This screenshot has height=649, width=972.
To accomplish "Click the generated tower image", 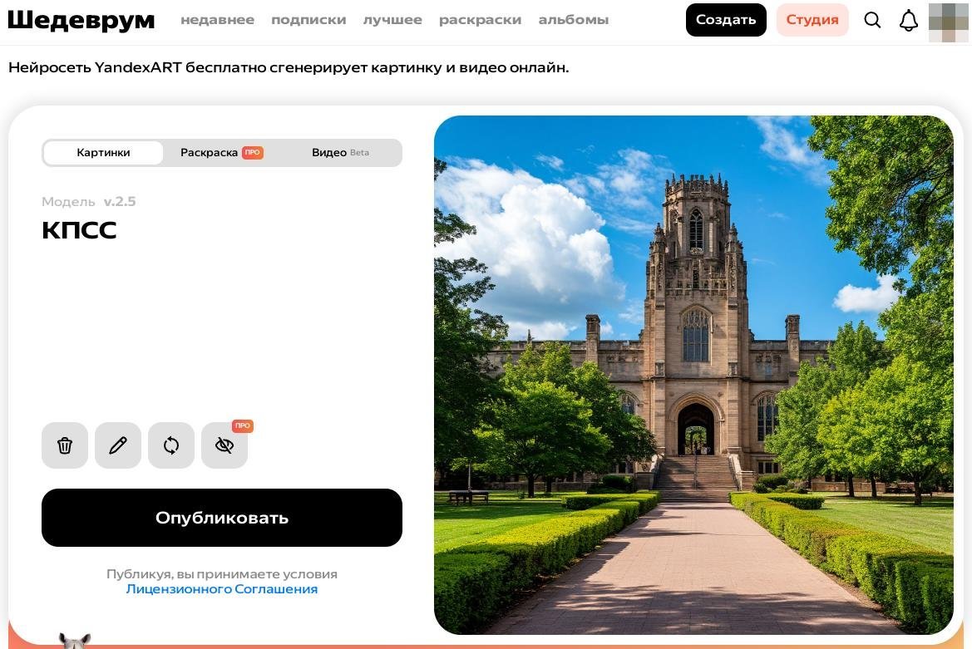I will click(693, 375).
